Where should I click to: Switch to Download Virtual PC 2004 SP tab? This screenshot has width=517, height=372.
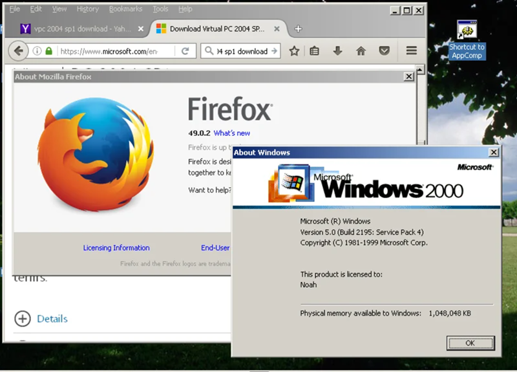pos(218,29)
